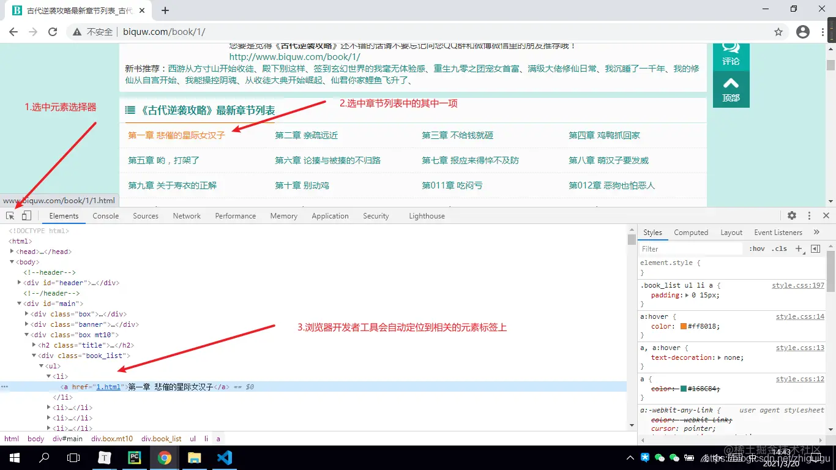
Task: Collapse the expanded <ul> node
Action: coord(42,365)
